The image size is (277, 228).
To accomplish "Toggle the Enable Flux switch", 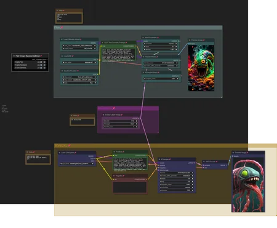I will pyautogui.click(x=41, y=62).
